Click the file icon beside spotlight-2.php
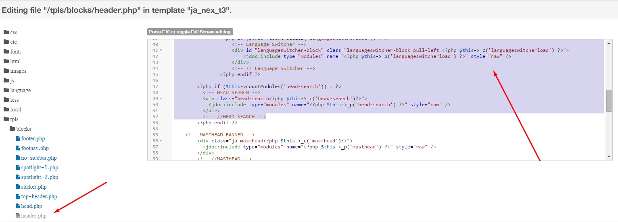 pos(18,177)
